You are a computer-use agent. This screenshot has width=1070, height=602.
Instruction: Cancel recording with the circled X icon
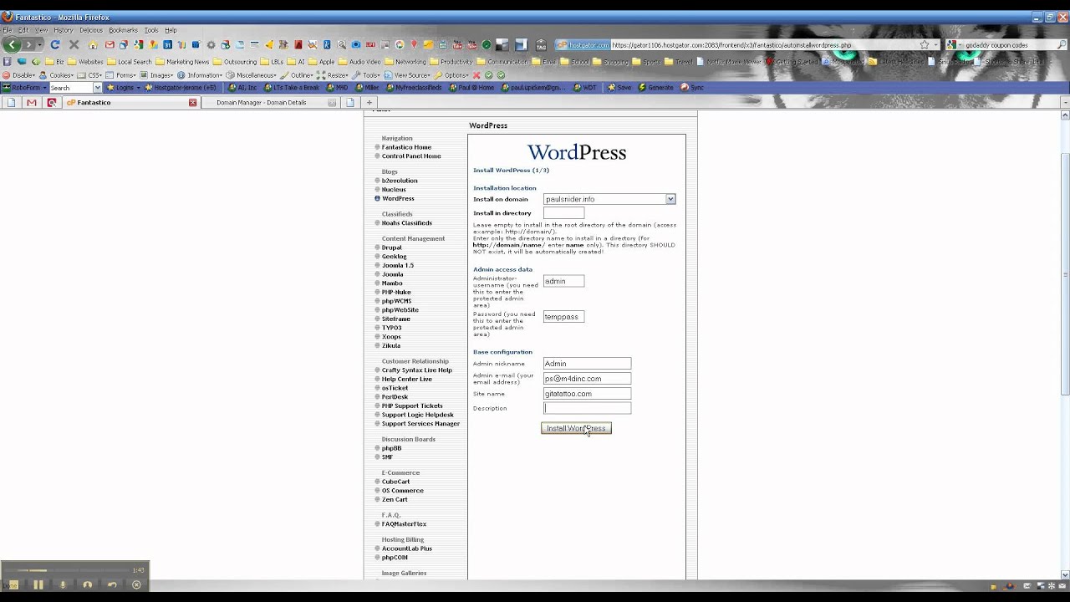[x=136, y=584]
